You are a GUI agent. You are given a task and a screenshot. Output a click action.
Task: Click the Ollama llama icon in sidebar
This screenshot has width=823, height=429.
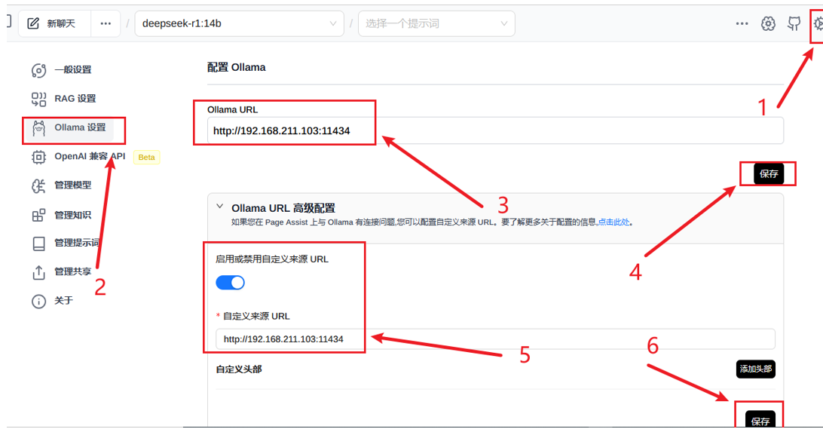coord(38,128)
